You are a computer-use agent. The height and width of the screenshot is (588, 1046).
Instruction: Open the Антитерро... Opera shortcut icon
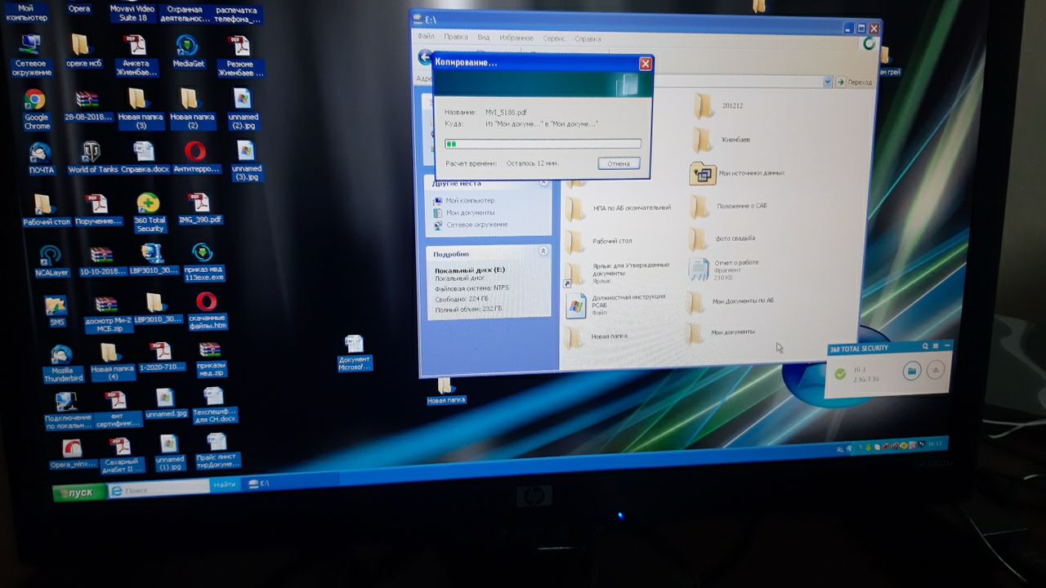click(194, 157)
